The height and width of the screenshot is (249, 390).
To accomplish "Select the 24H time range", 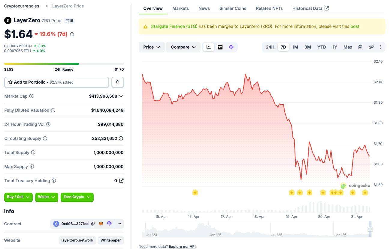I will (270, 47).
